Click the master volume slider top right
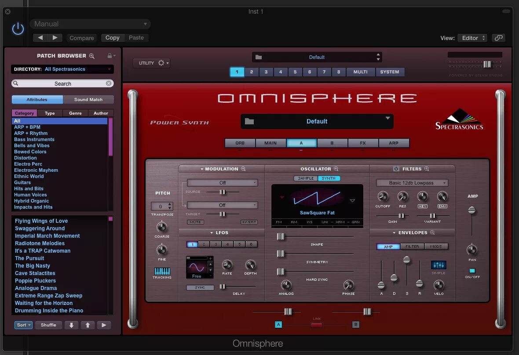This screenshot has width=519, height=355. point(475,64)
